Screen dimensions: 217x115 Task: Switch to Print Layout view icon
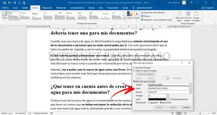pos(179,113)
